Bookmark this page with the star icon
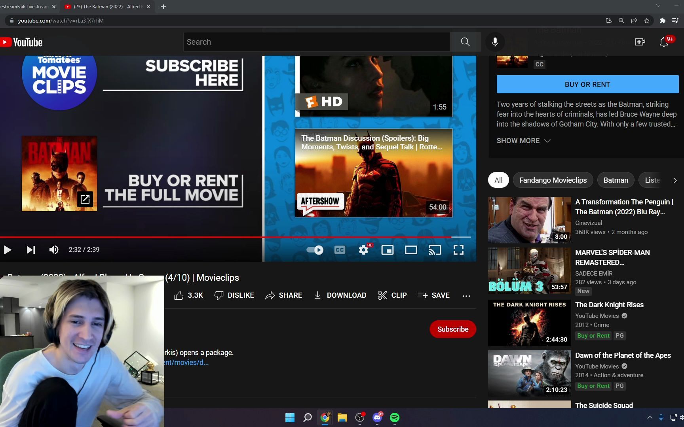Viewport: 684px width, 427px height. click(x=647, y=21)
